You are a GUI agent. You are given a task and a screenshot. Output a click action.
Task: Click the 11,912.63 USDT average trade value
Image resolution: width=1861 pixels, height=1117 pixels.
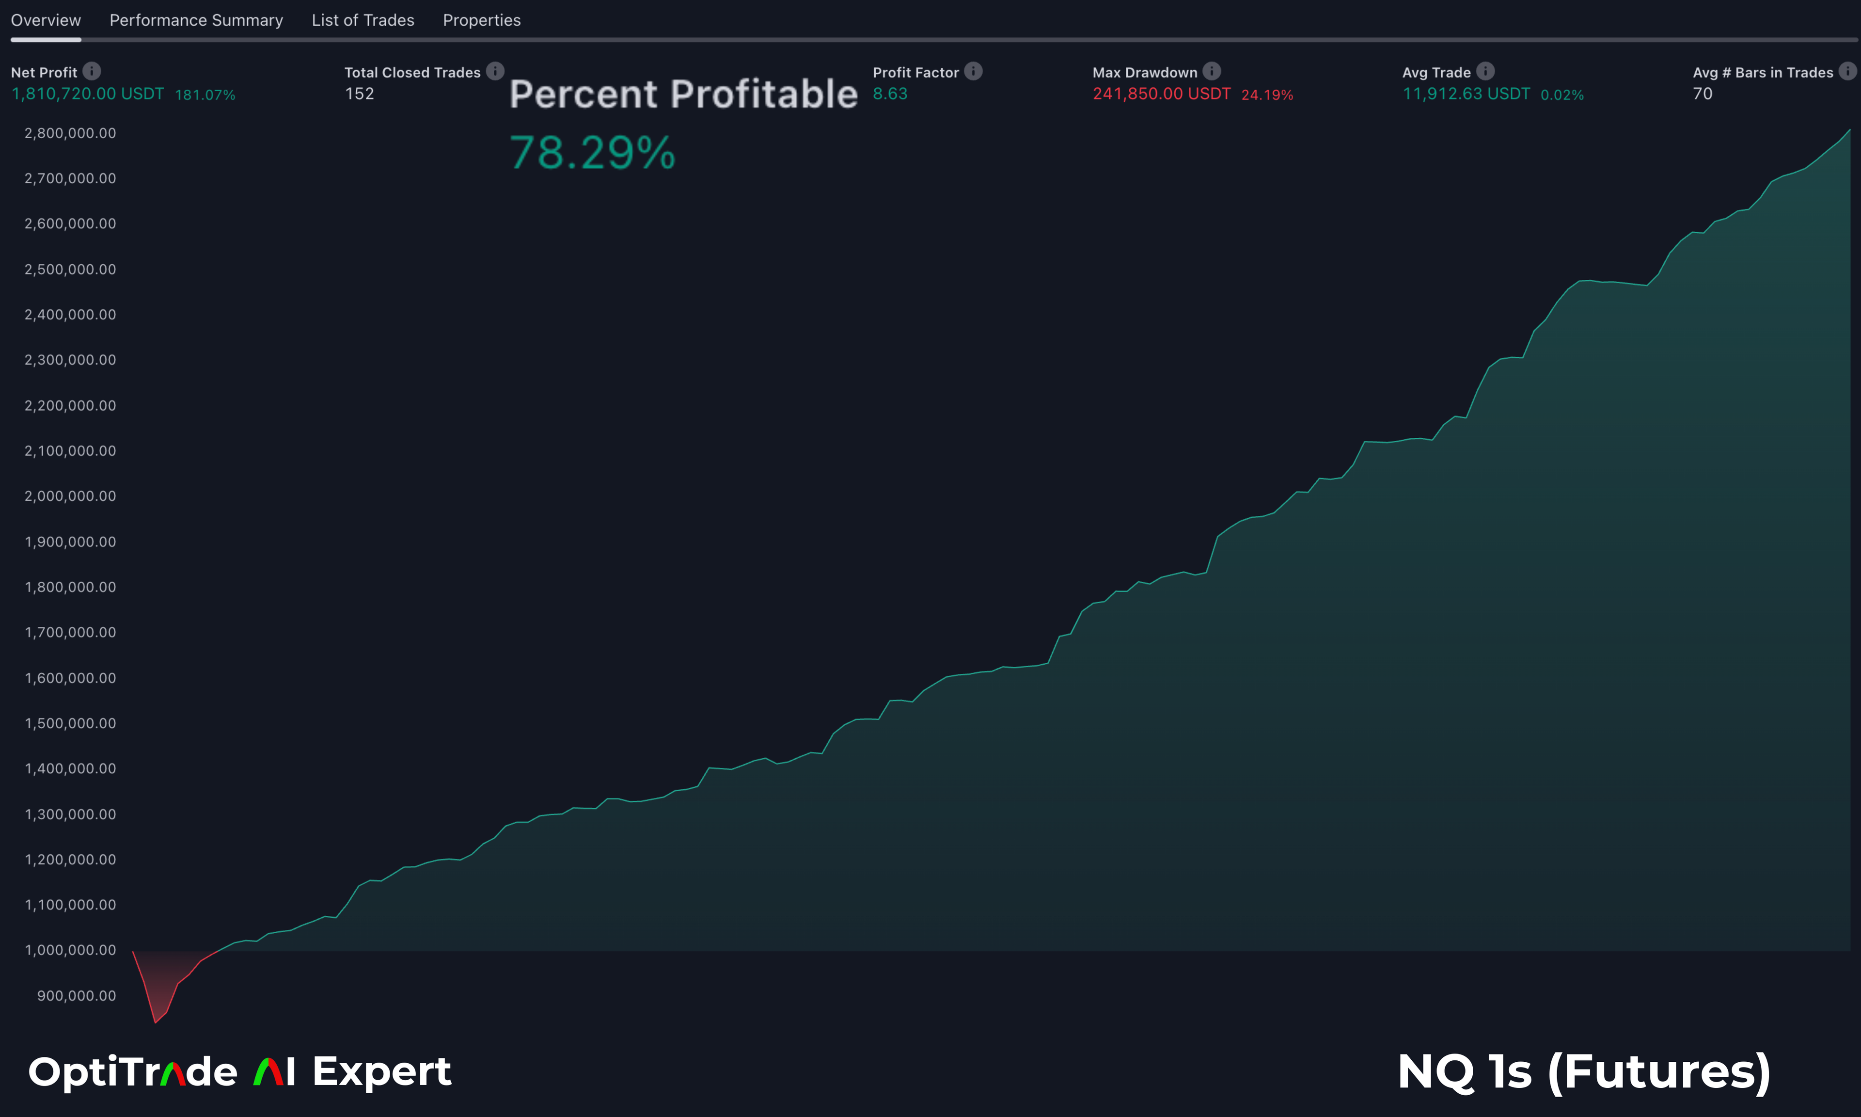1466,94
